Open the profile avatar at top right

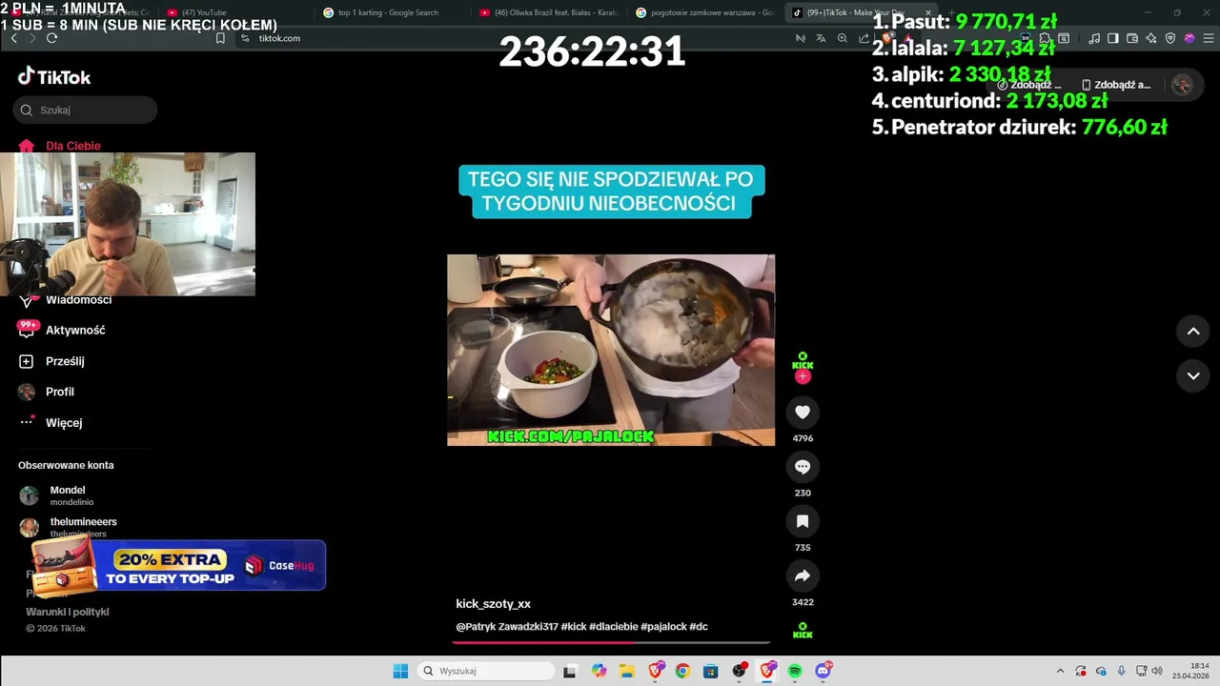tap(1182, 85)
